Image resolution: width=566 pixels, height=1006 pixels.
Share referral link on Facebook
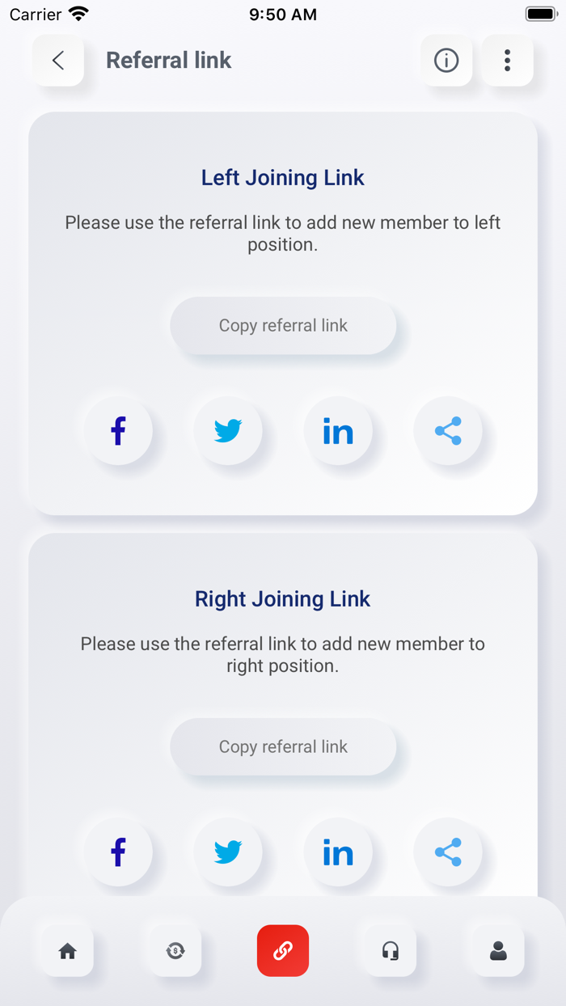click(x=118, y=430)
